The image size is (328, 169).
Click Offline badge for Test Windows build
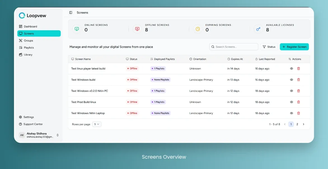[132, 80]
